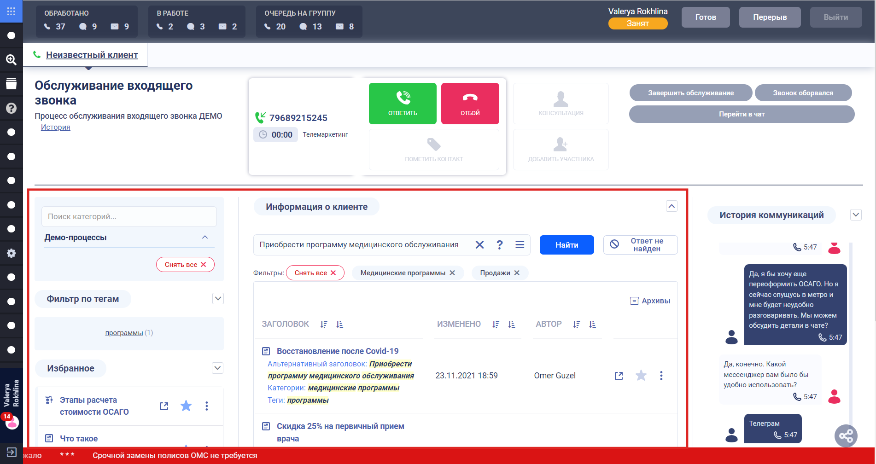Screen dimensions: 876x464
Task: Click the 00:00 call timer
Action: [275, 135]
